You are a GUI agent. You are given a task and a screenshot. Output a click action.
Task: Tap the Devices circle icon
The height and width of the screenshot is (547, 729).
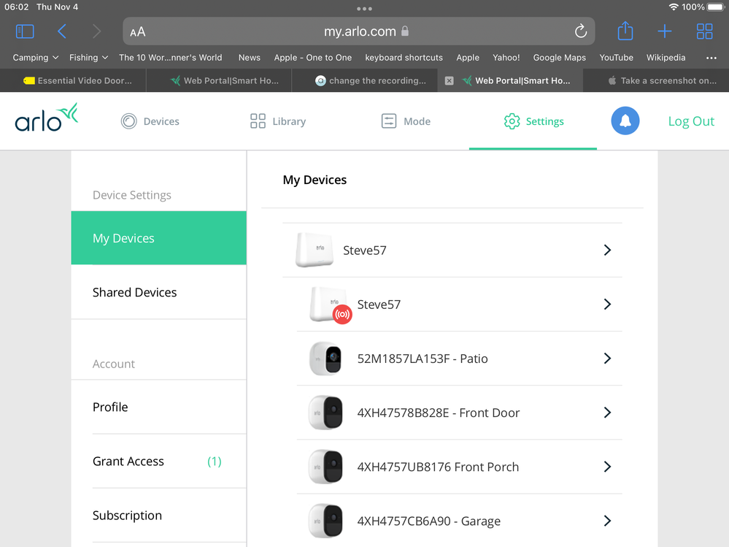(128, 121)
